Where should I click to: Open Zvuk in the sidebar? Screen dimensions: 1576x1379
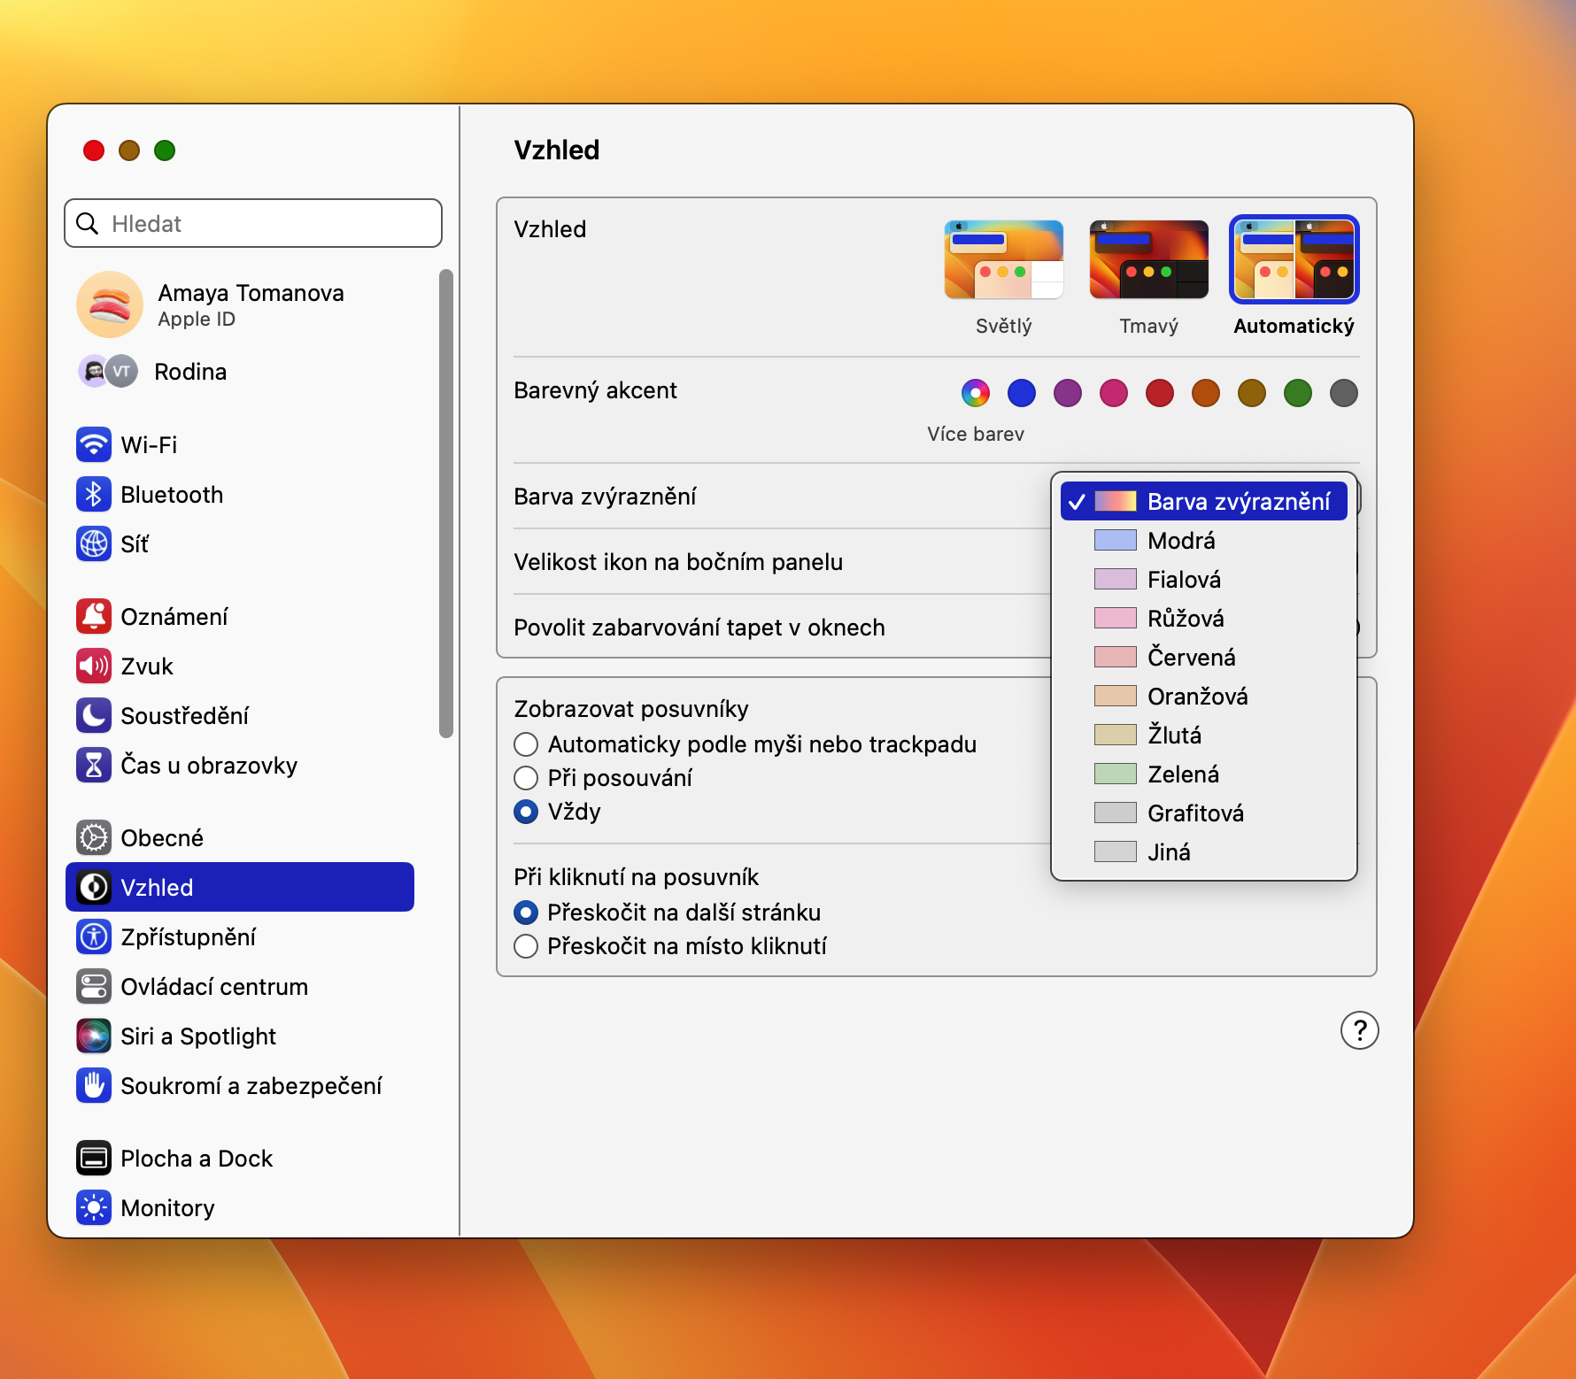tap(240, 666)
